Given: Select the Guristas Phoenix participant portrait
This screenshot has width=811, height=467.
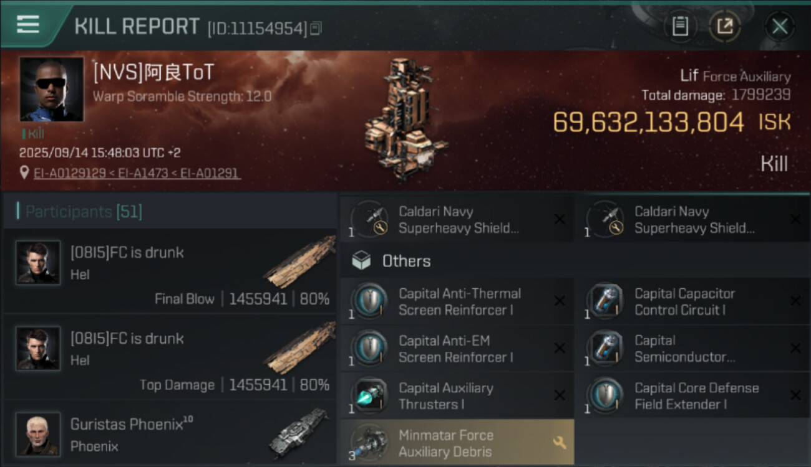Looking at the screenshot, I should (38, 433).
